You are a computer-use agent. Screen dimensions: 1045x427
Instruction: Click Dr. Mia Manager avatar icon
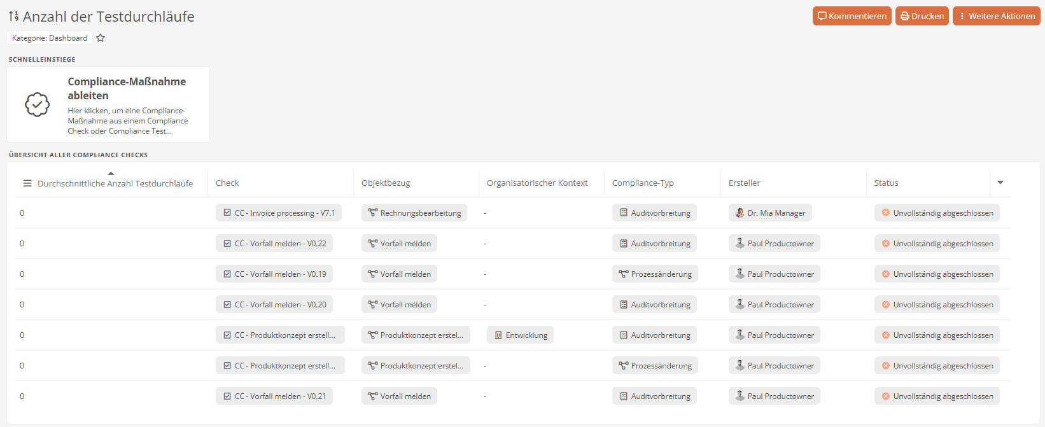pos(740,213)
